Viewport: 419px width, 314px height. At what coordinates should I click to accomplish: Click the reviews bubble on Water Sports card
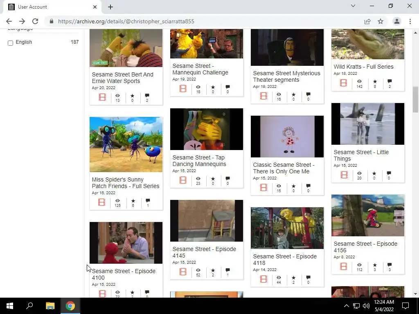pos(147,96)
